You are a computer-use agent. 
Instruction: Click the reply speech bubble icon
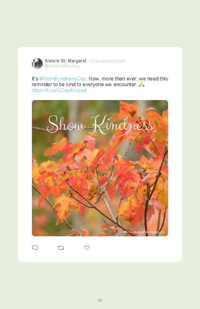35,248
